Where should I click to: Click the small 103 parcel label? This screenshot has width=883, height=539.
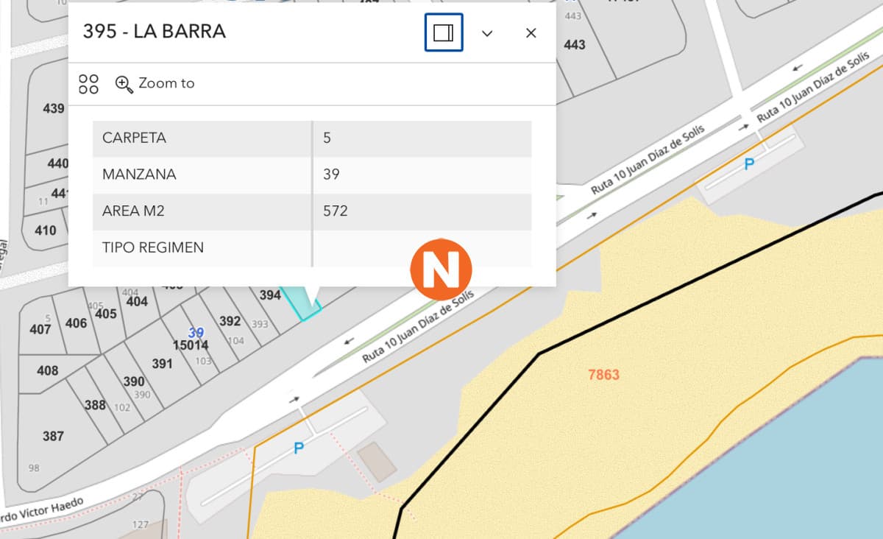pyautogui.click(x=203, y=362)
